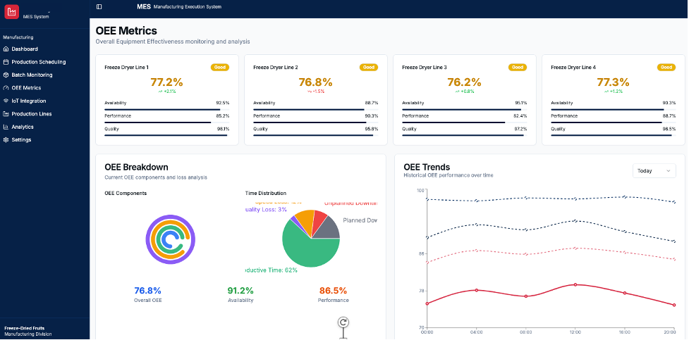The width and height of the screenshot is (689, 340).
Task: Click the MES System factory logo icon
Action: (x=12, y=13)
